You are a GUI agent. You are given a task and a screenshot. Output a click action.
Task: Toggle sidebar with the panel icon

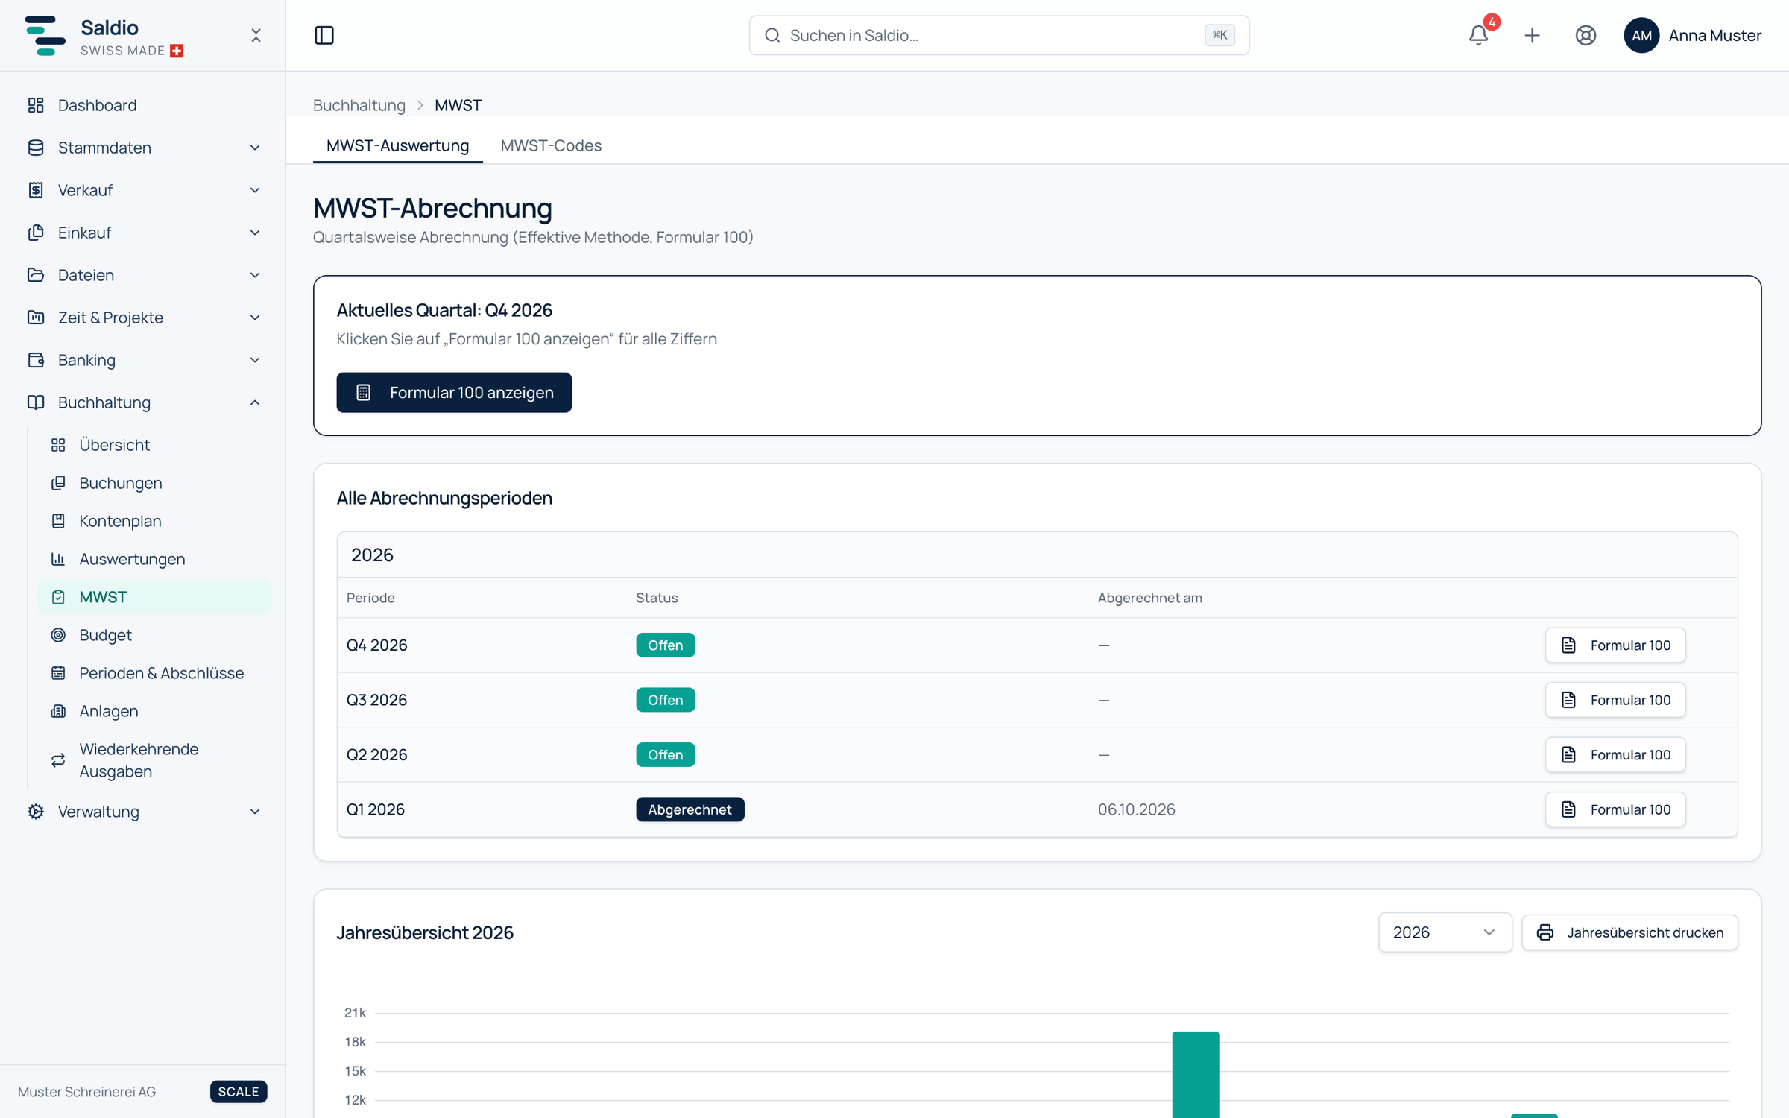(x=324, y=35)
